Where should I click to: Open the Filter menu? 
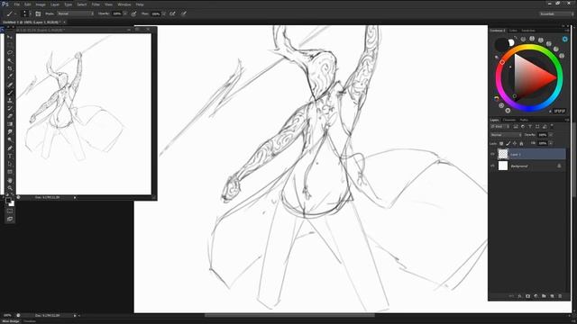pos(96,4)
